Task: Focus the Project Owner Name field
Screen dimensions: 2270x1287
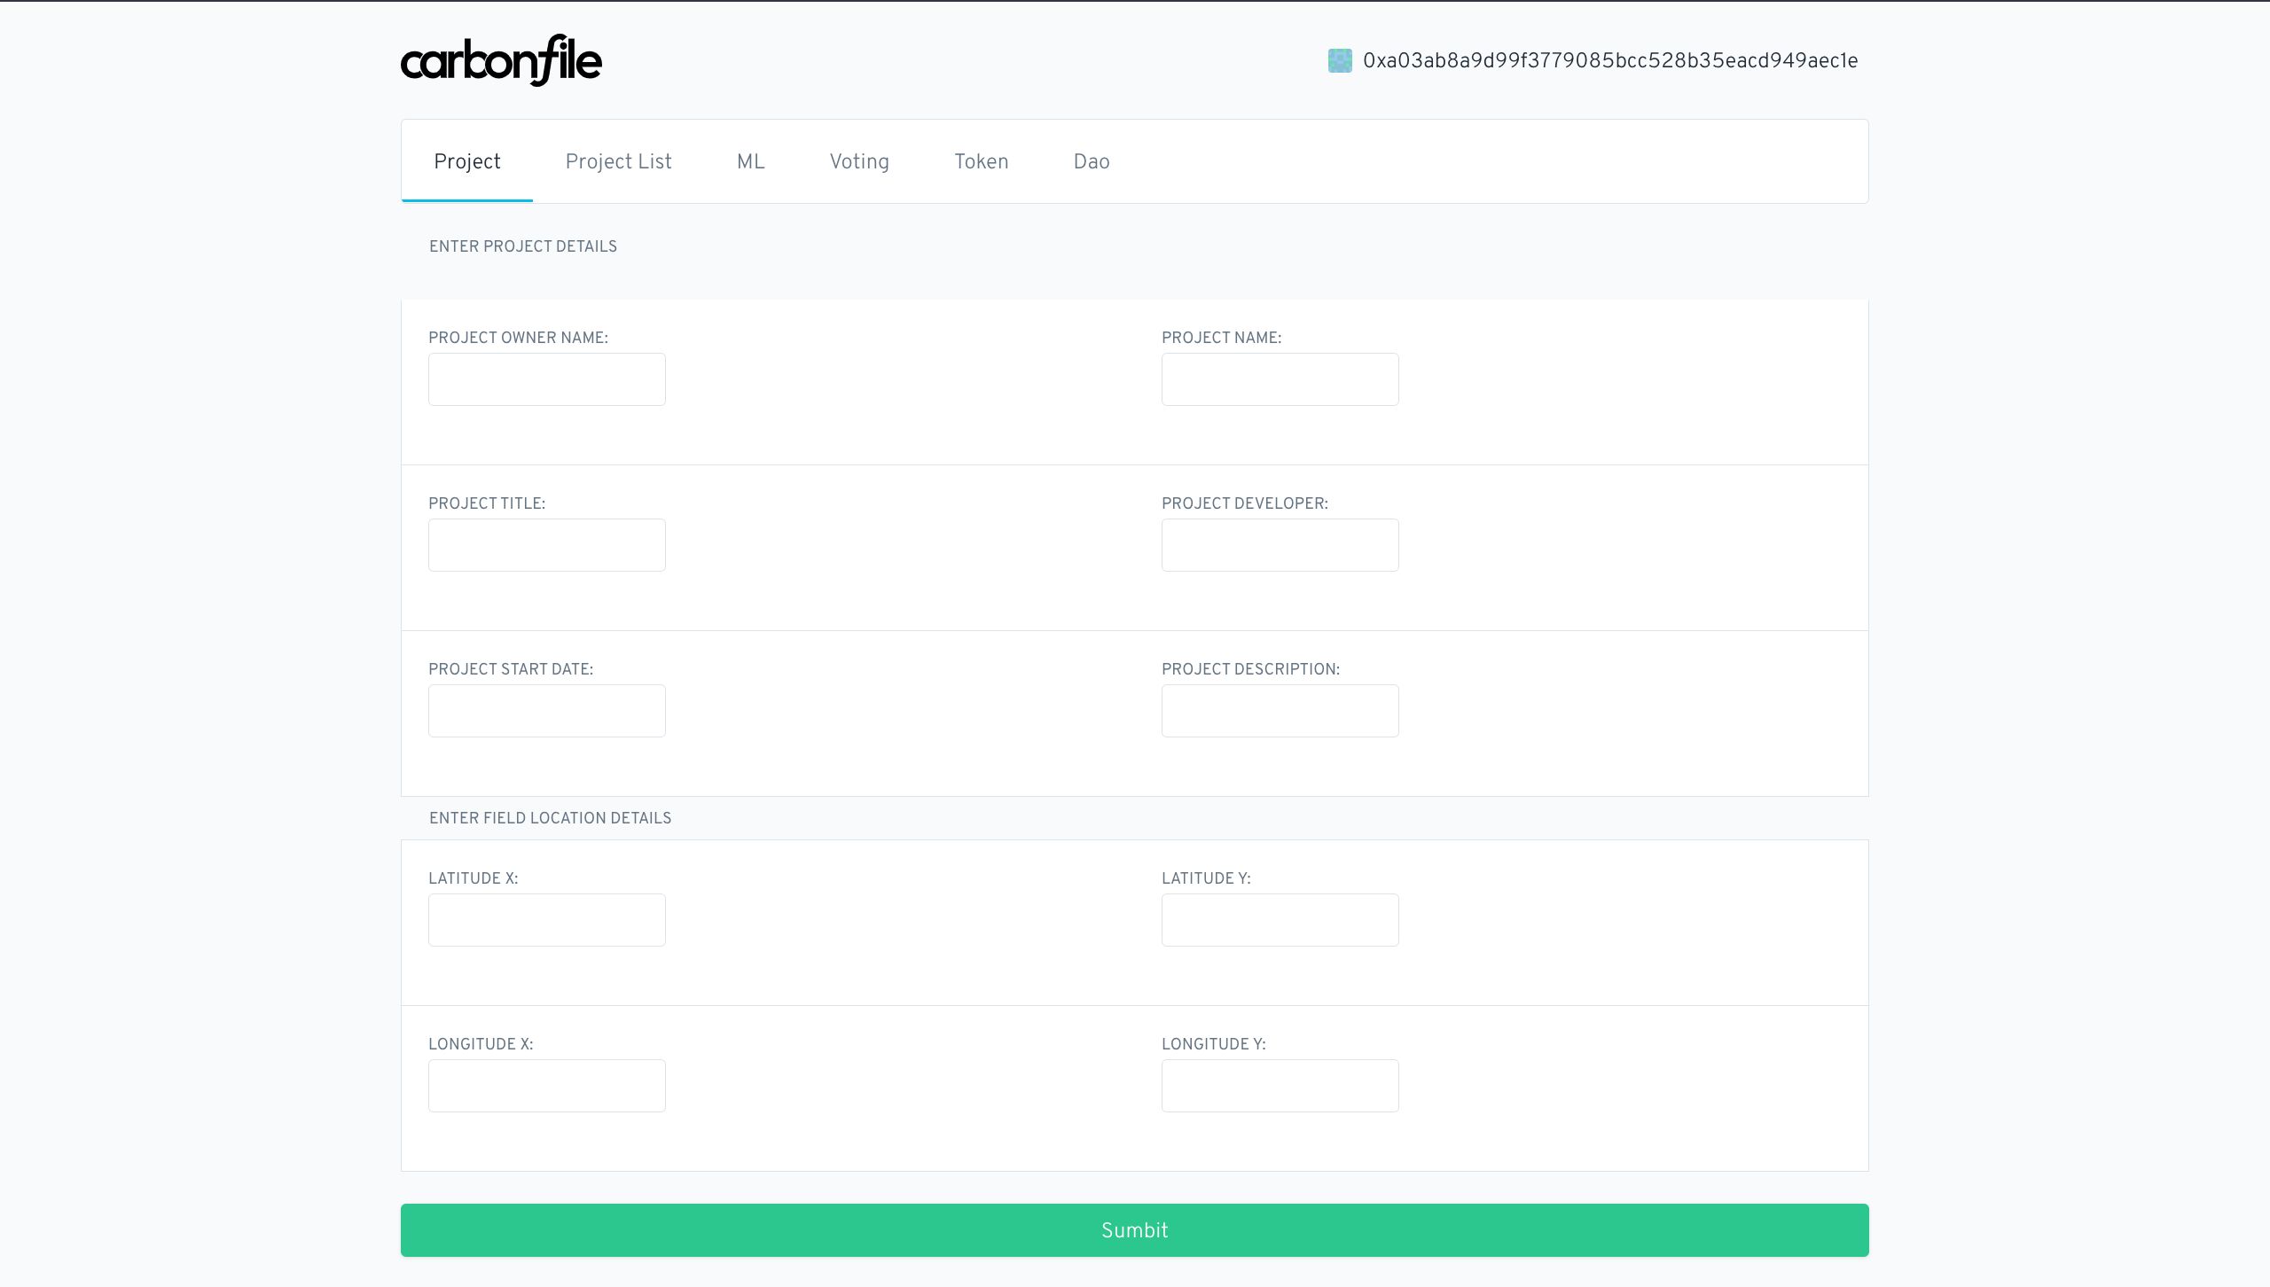Action: pos(547,379)
